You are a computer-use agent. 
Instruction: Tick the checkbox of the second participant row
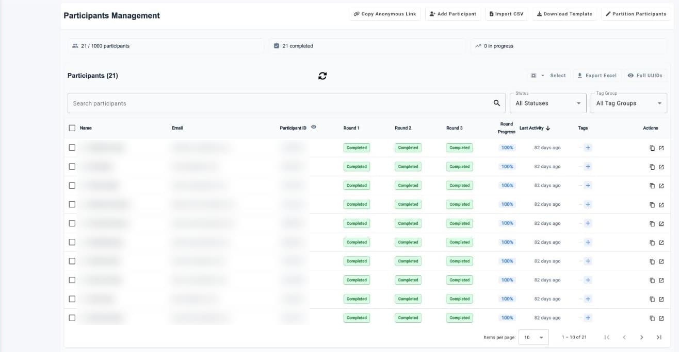coord(72,167)
